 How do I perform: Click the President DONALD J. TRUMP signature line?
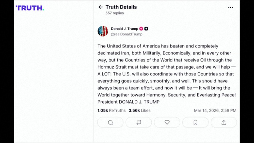129,102
